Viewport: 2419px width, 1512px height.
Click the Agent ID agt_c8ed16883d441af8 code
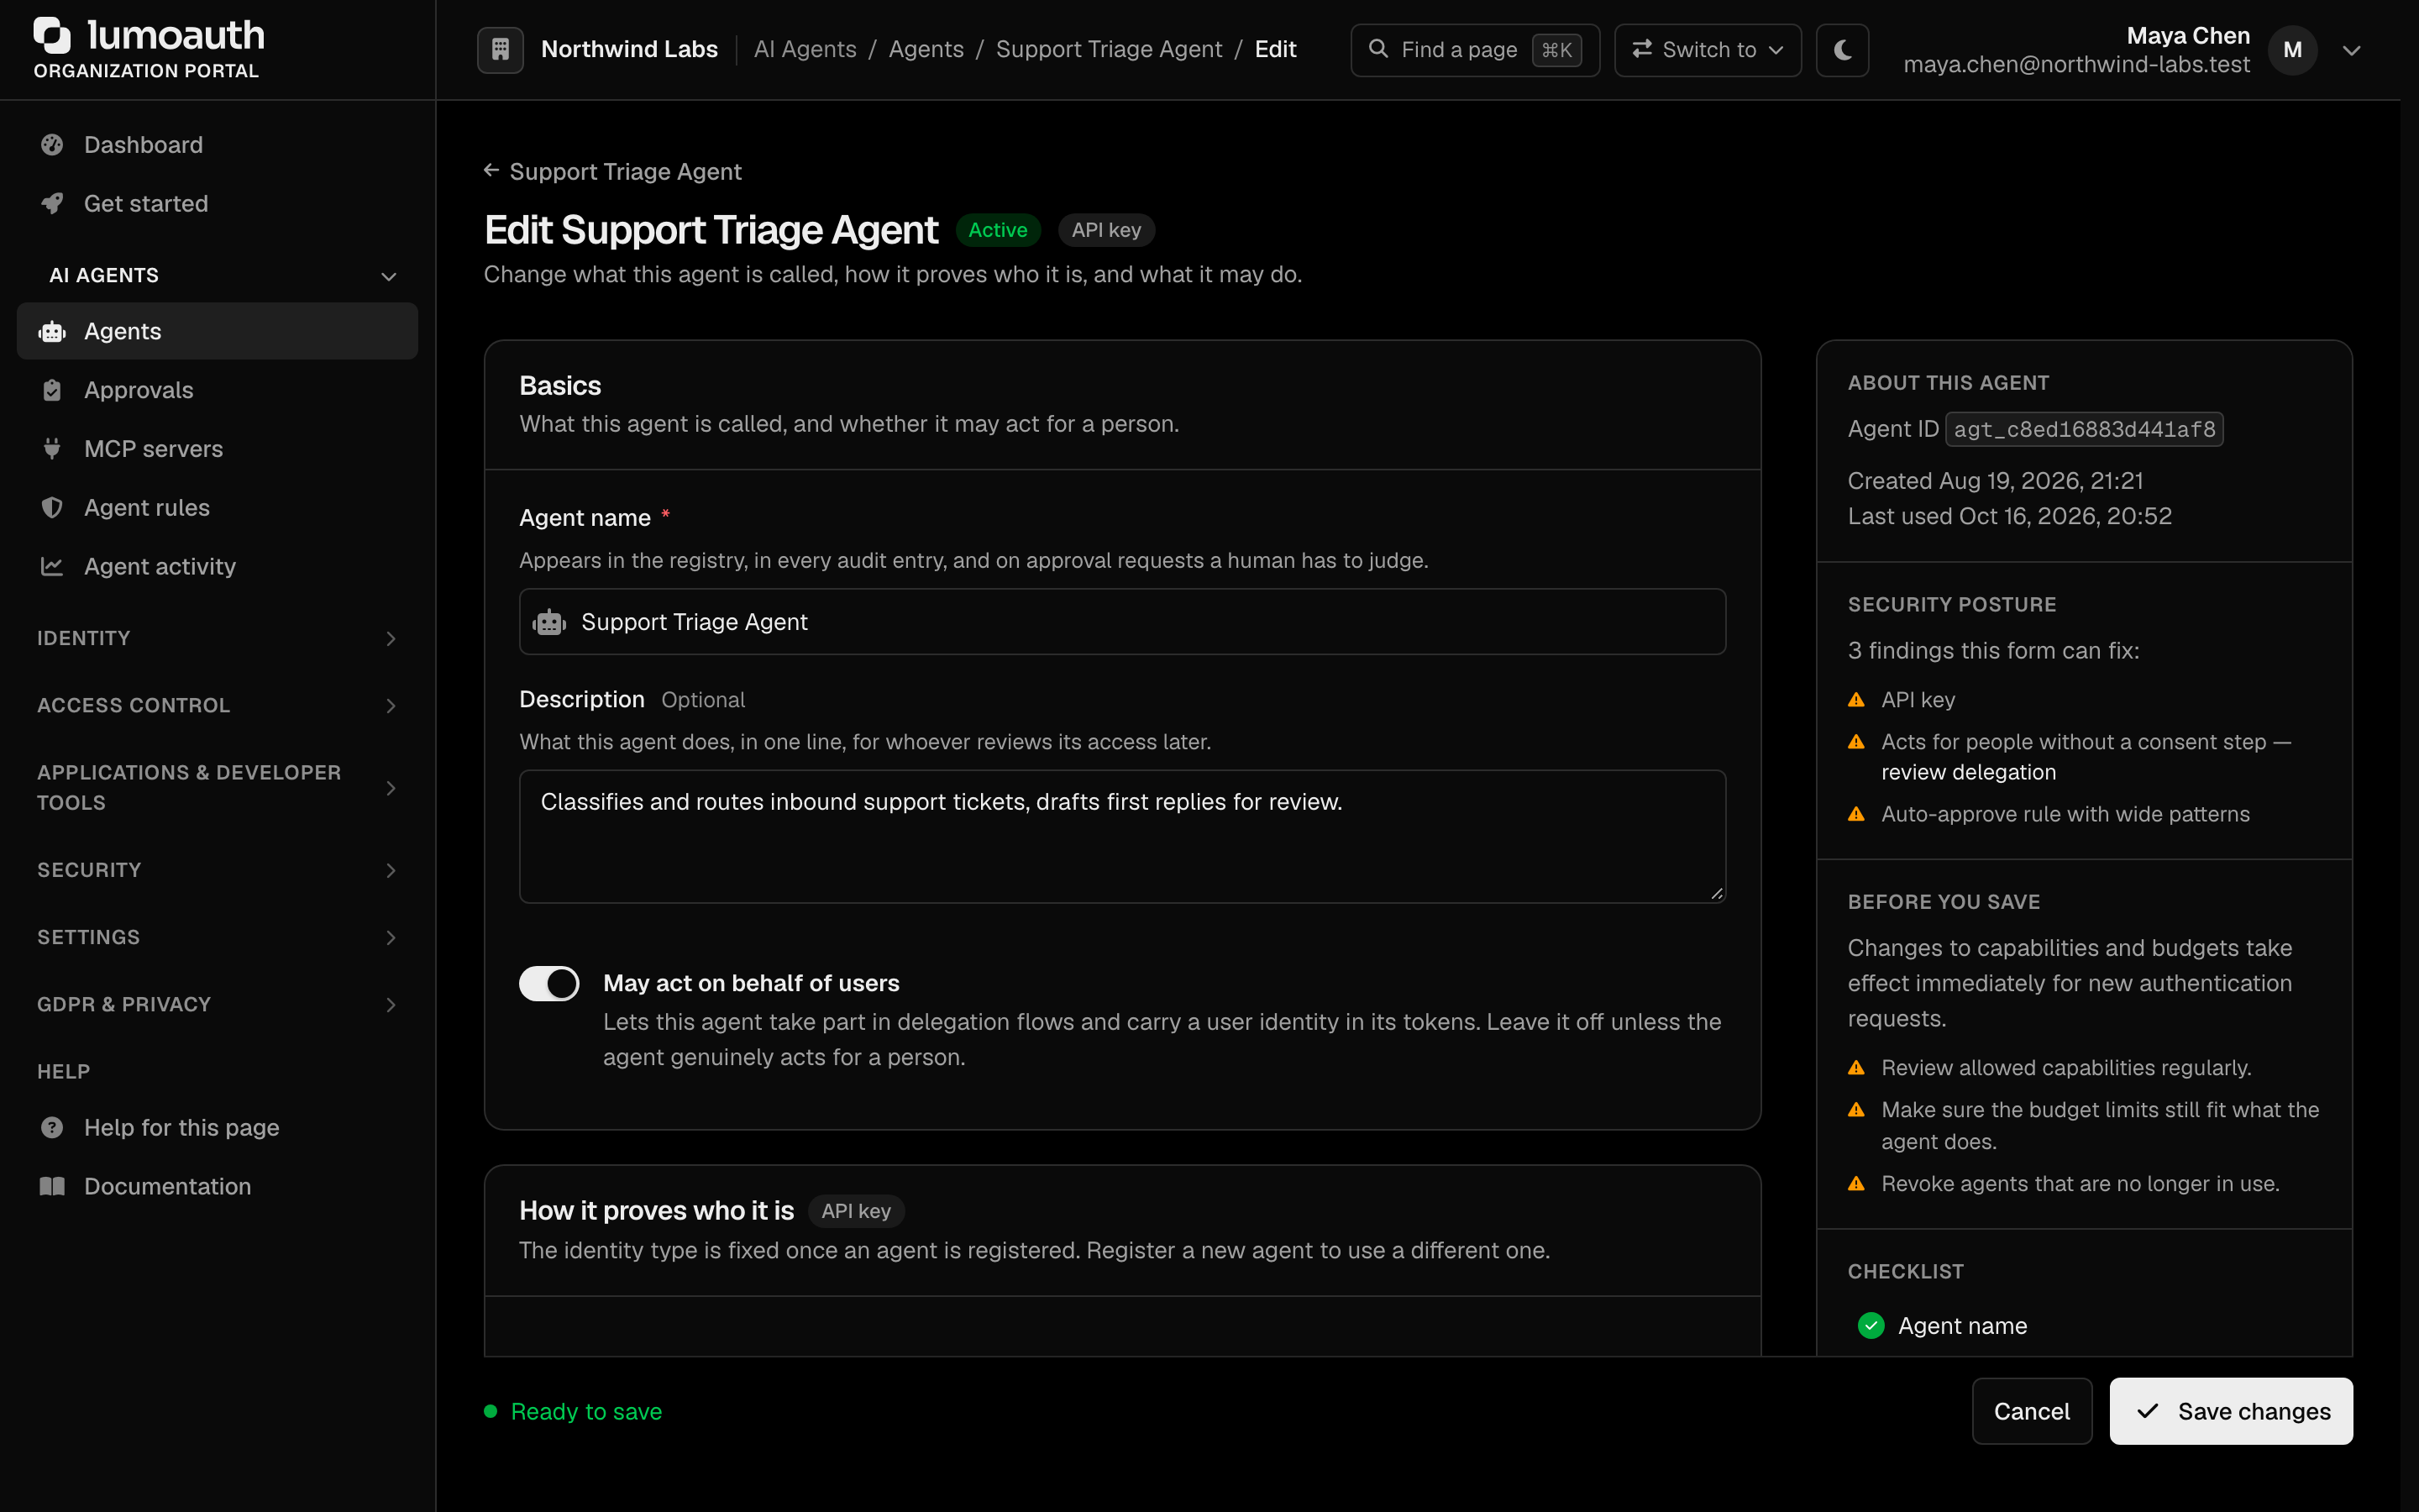(2084, 429)
